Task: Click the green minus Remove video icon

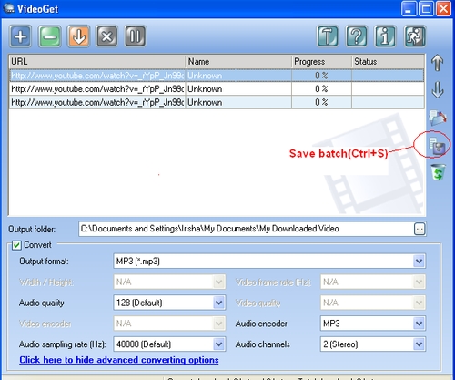Action: coord(49,36)
